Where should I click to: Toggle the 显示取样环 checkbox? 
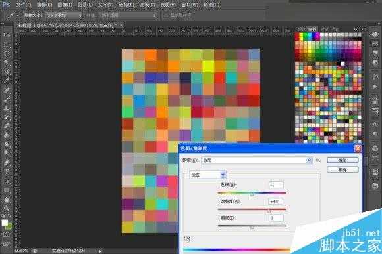coord(166,15)
